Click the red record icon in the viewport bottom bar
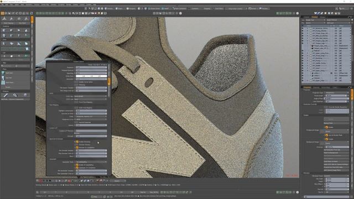 41,181
